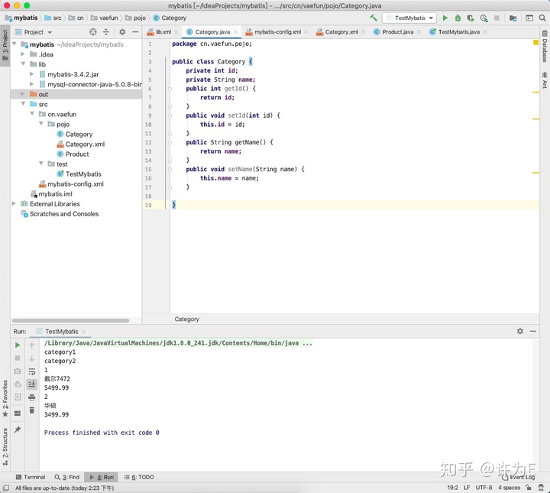
Task: Open the Project view dropdown arrow
Action: point(50,32)
